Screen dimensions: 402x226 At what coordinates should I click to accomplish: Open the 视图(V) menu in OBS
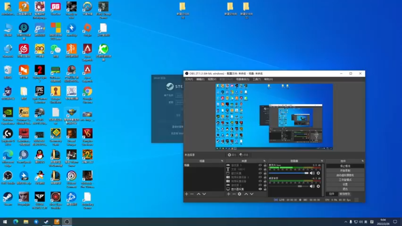click(x=212, y=79)
